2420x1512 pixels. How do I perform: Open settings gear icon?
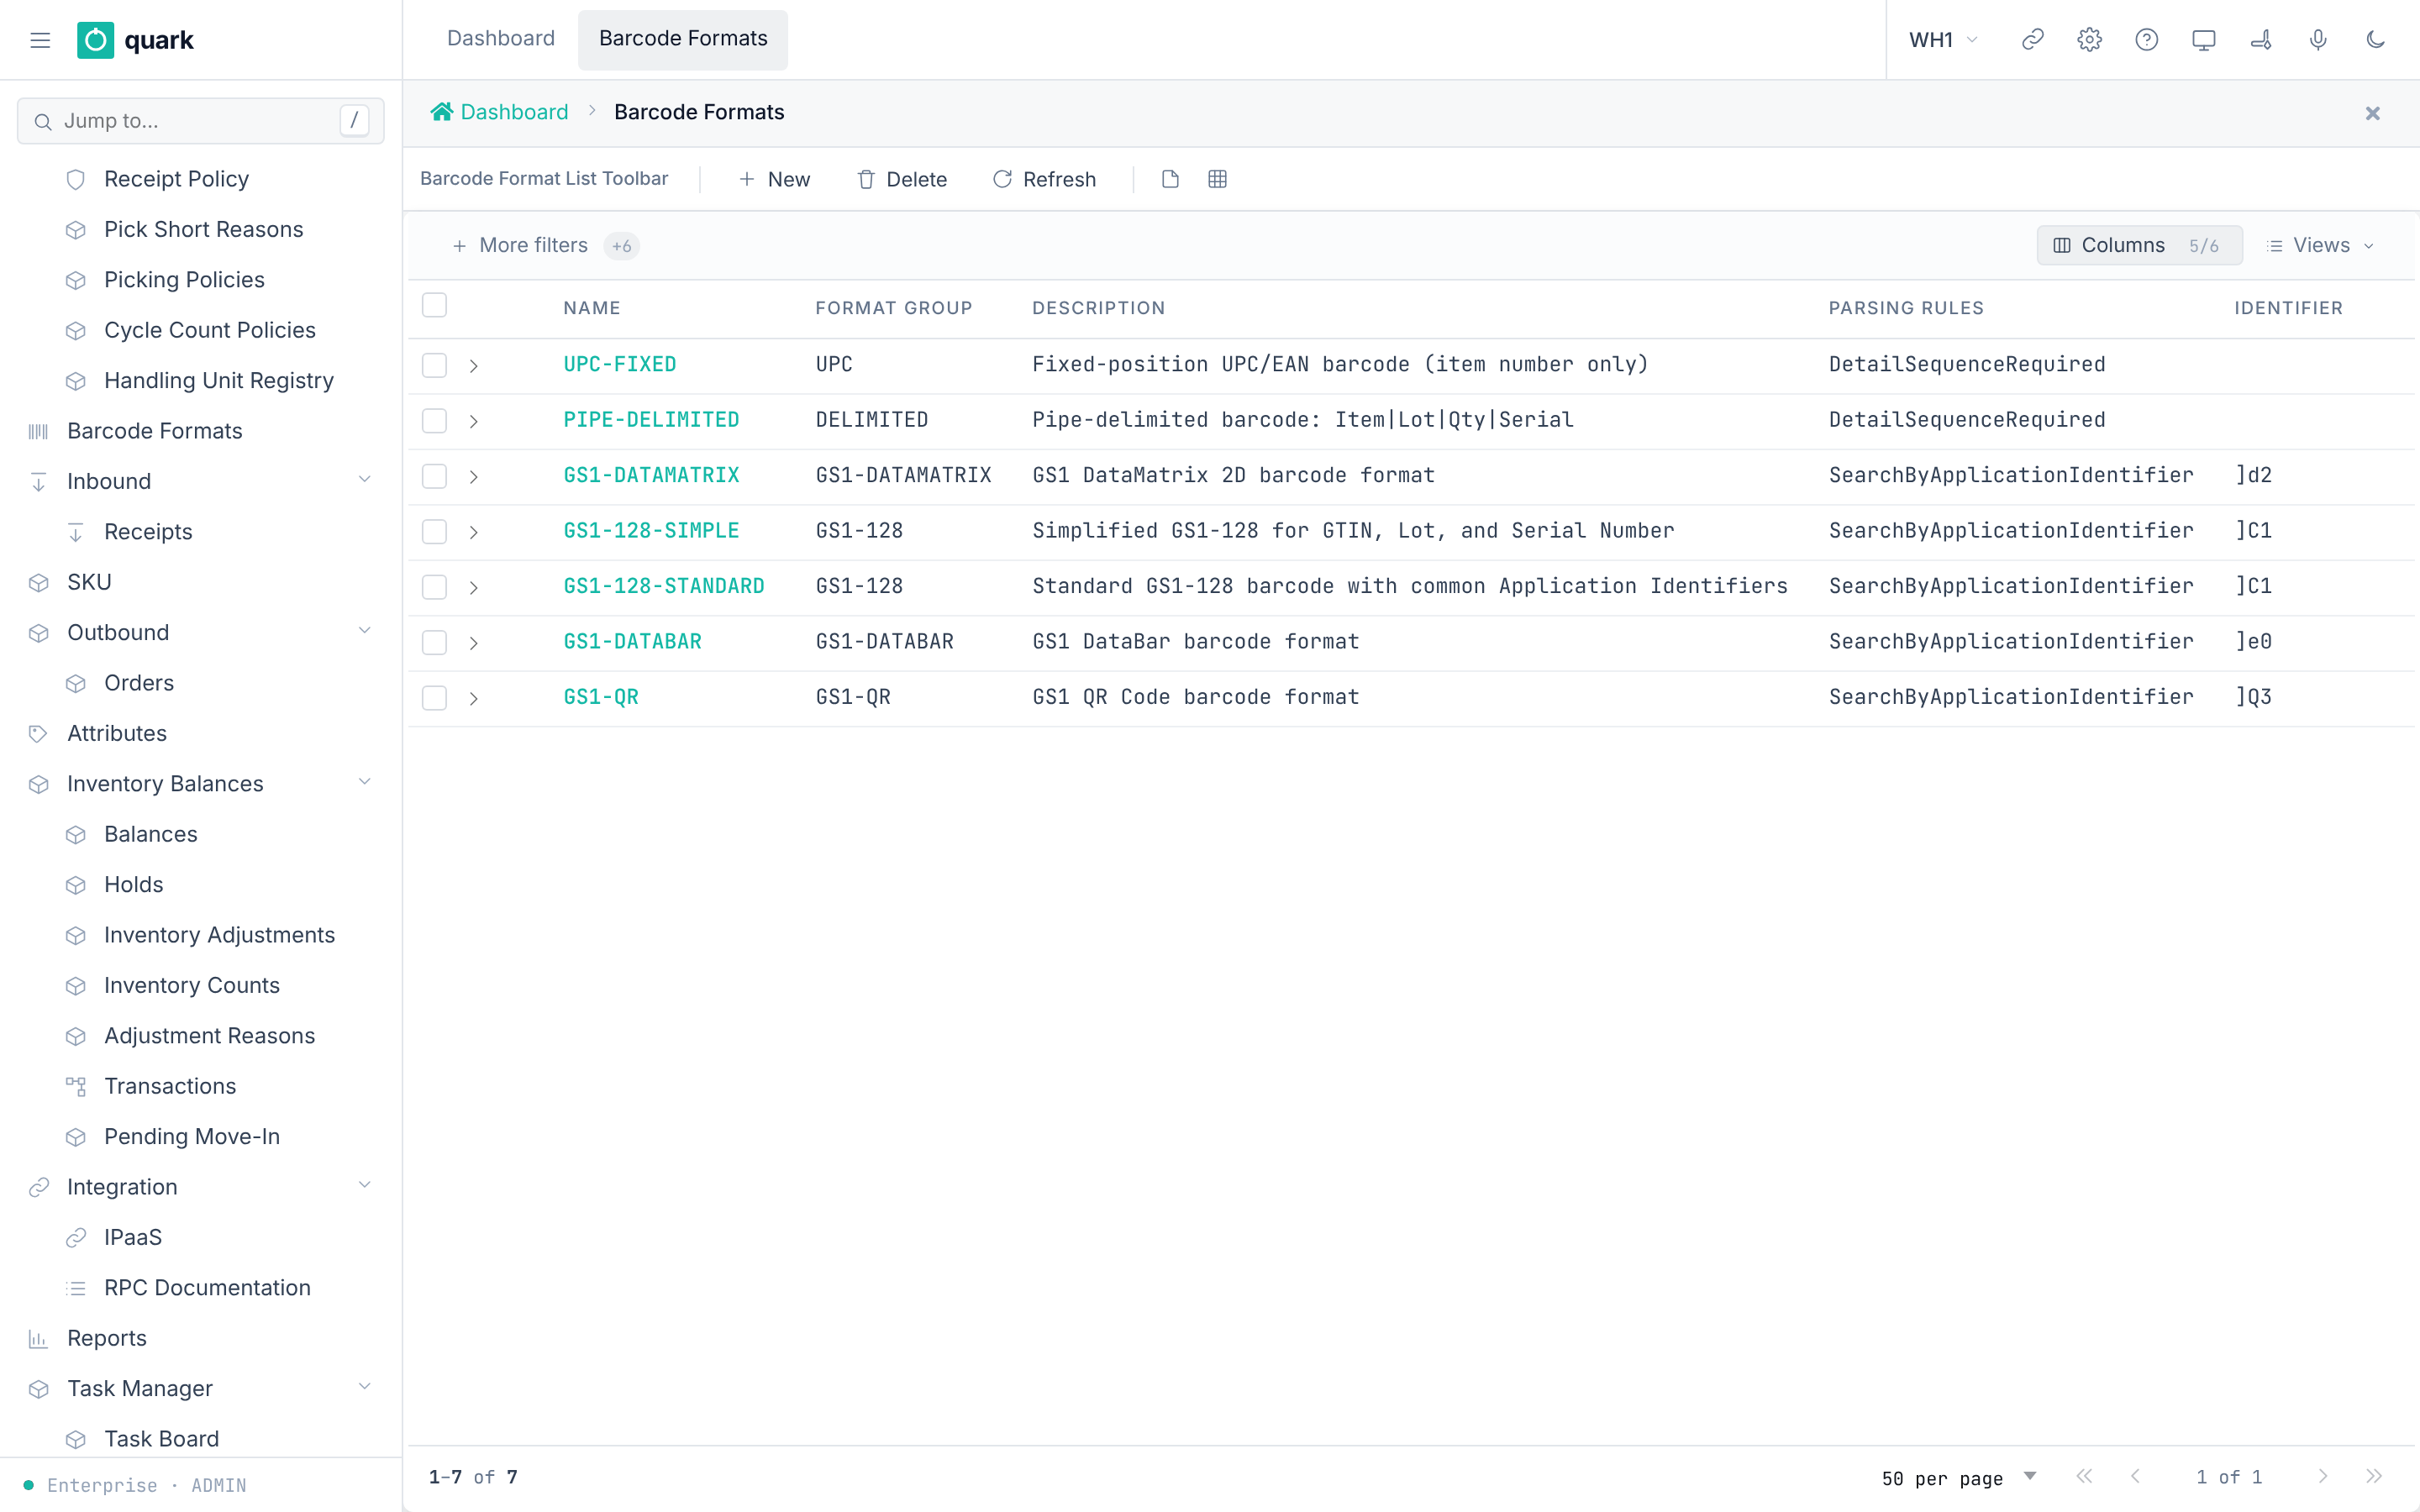pyautogui.click(x=2089, y=40)
